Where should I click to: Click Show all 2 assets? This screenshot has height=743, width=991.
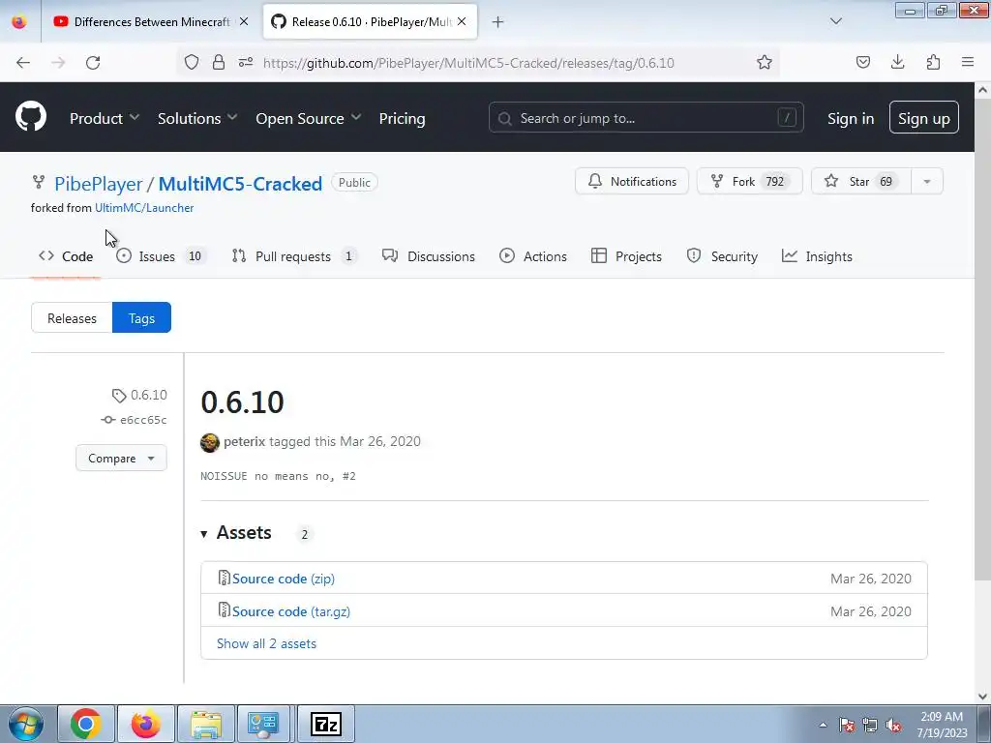click(267, 643)
